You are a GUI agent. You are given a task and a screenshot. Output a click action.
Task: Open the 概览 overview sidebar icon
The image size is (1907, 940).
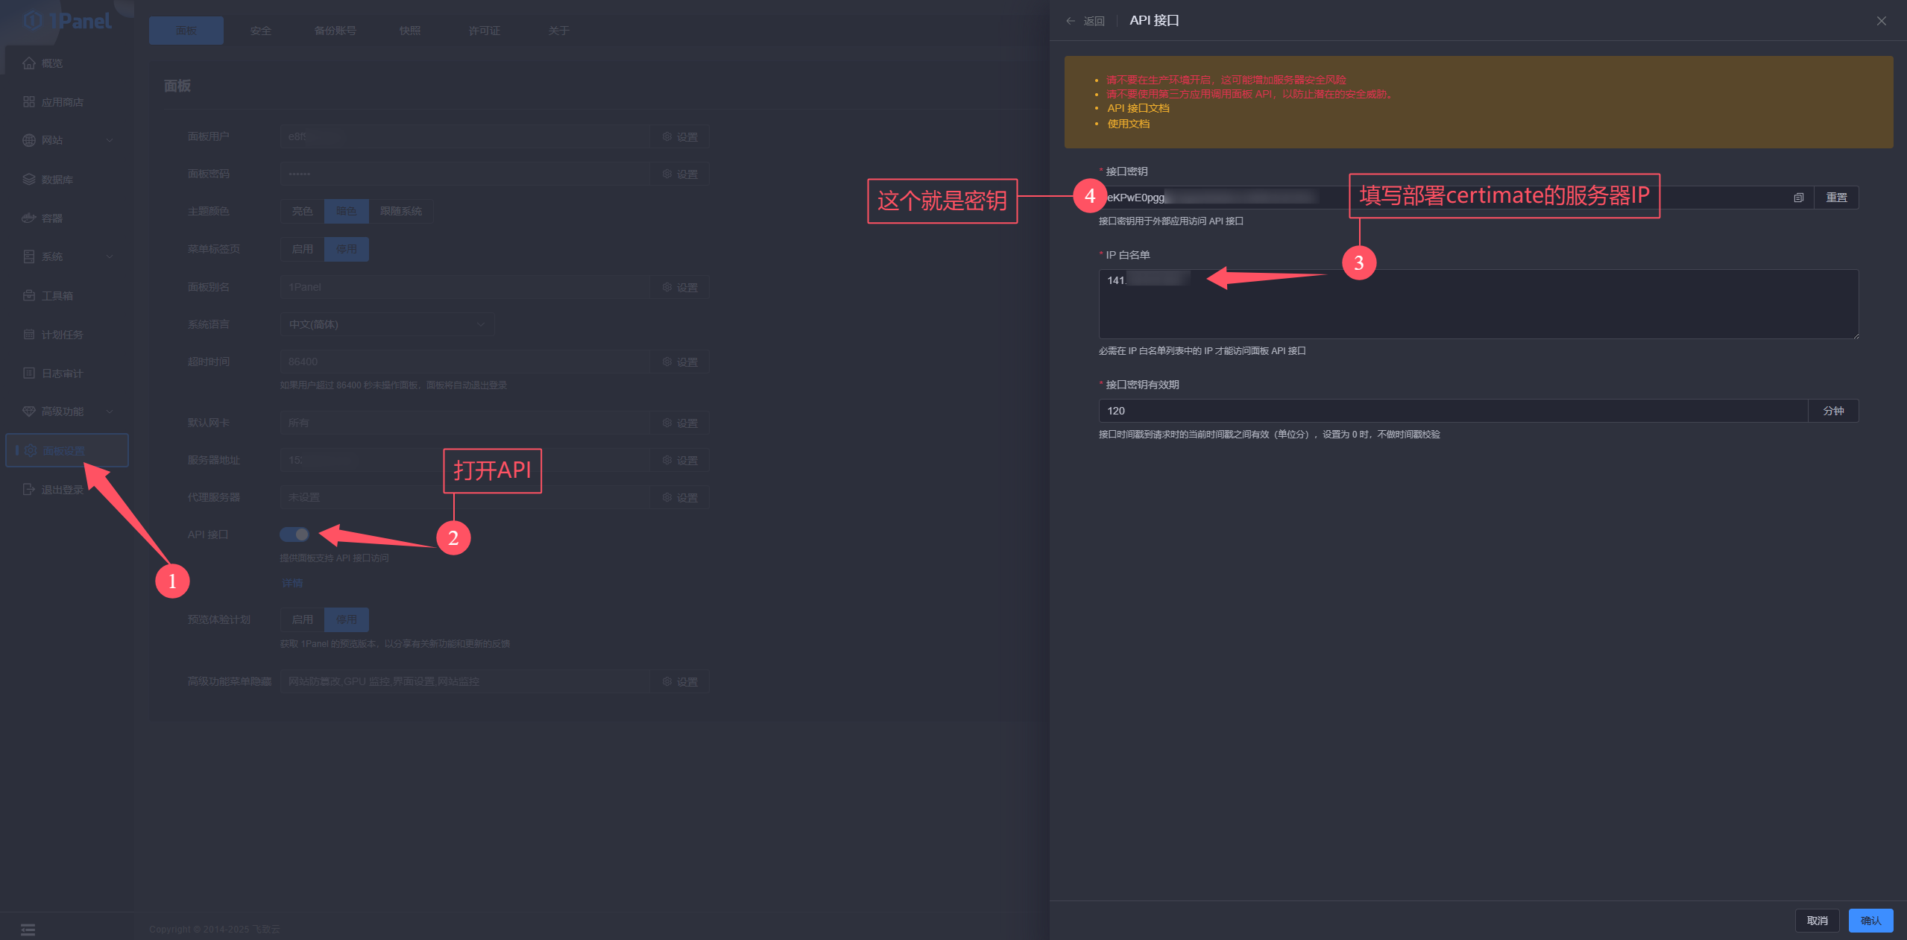click(x=29, y=63)
